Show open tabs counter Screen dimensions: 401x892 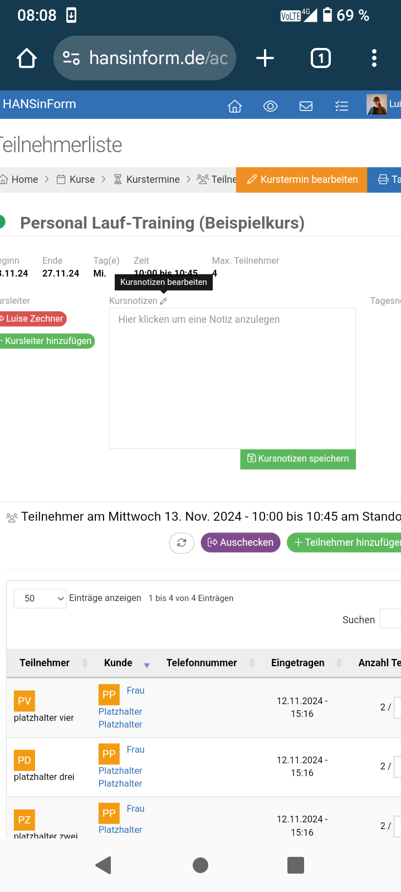pos(321,58)
